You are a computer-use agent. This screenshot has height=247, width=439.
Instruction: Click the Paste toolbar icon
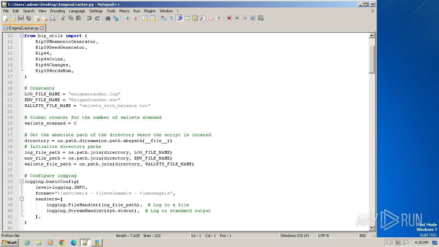(79, 18)
